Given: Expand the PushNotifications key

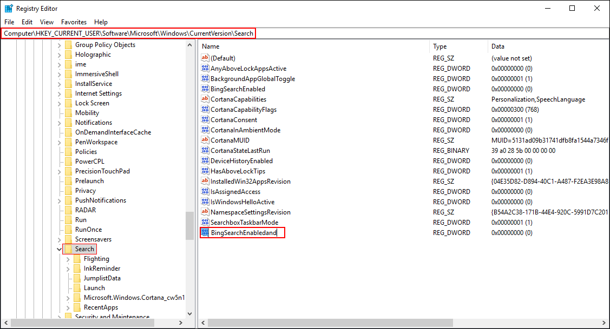Looking at the screenshot, I should (59, 201).
